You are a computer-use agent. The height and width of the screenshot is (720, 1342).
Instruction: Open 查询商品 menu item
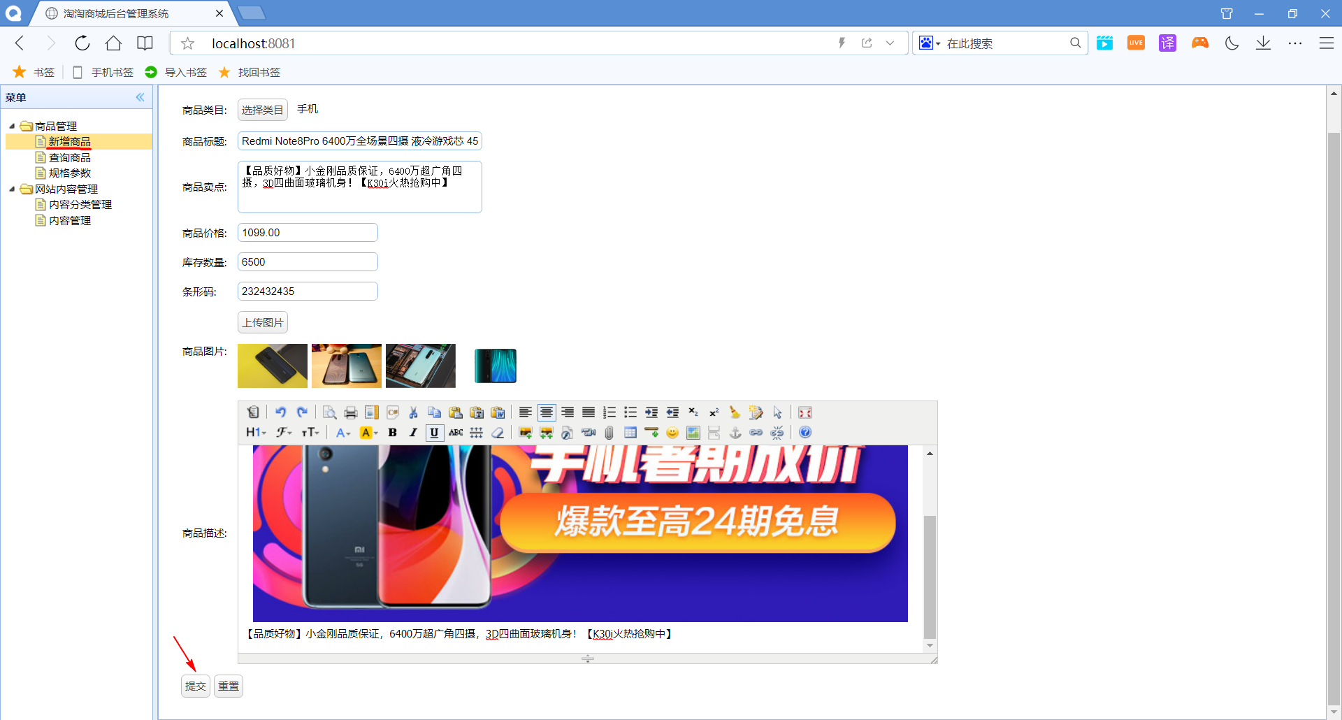70,158
